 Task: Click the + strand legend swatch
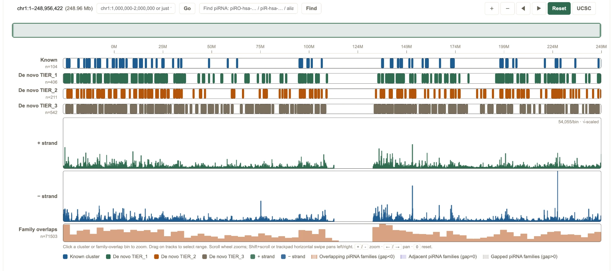tap(253, 257)
